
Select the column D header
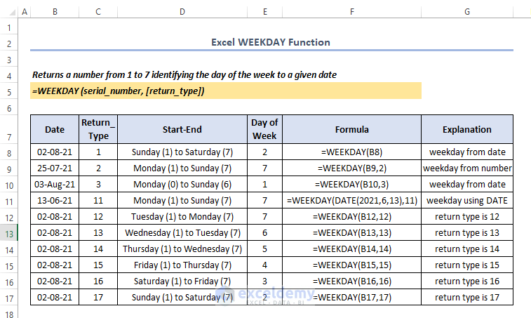(182, 12)
